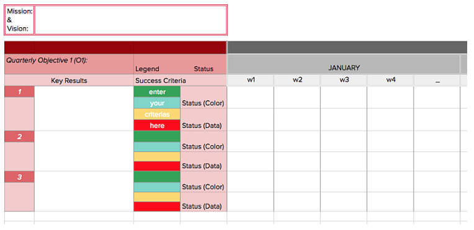Select the Legend header label
This screenshot has height=230, width=474.
pos(147,69)
